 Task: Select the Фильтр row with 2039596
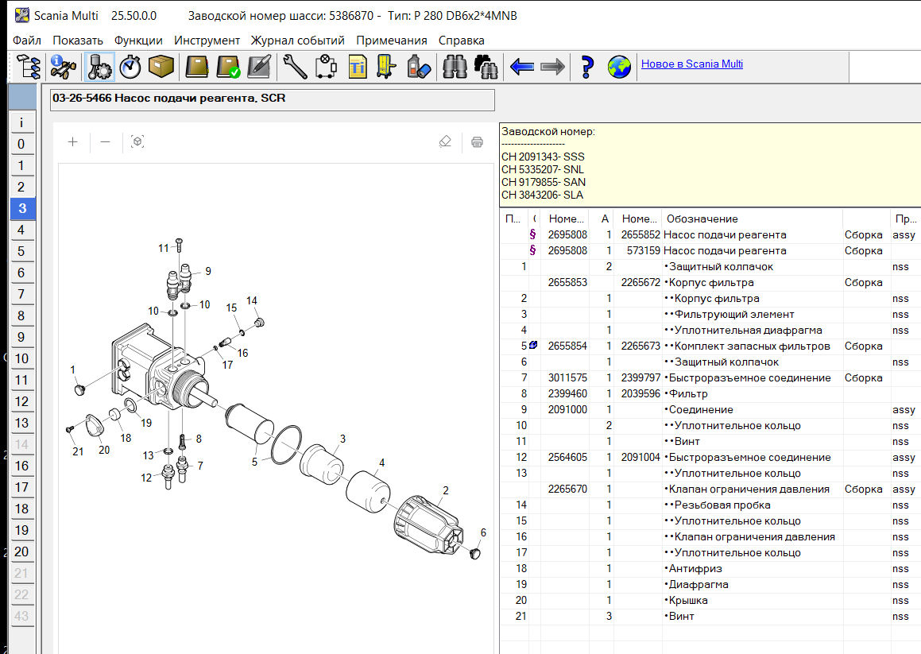coord(710,393)
